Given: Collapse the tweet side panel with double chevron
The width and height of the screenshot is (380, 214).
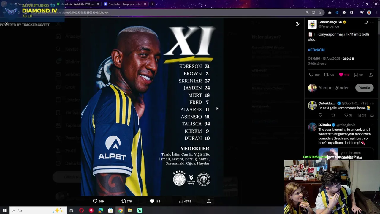Looking at the screenshot, I should 297,24.
